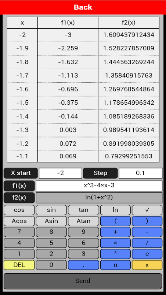Select cell value 0.79299251553
Viewport: 166px width, 295px height.
(129, 156)
